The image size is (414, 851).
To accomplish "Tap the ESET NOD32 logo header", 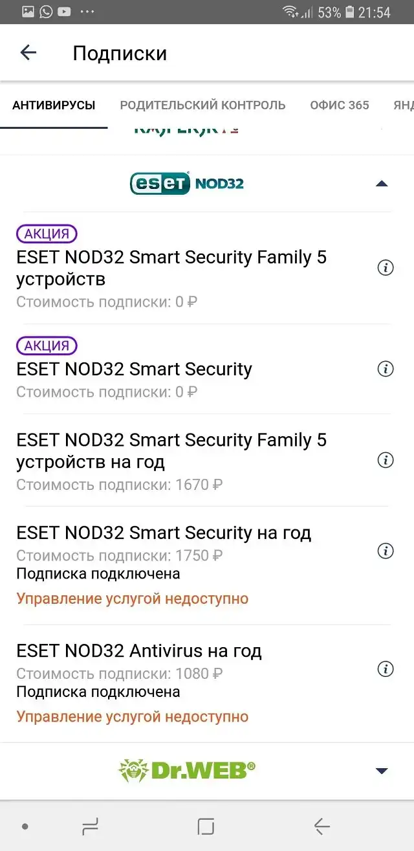I will (x=187, y=183).
